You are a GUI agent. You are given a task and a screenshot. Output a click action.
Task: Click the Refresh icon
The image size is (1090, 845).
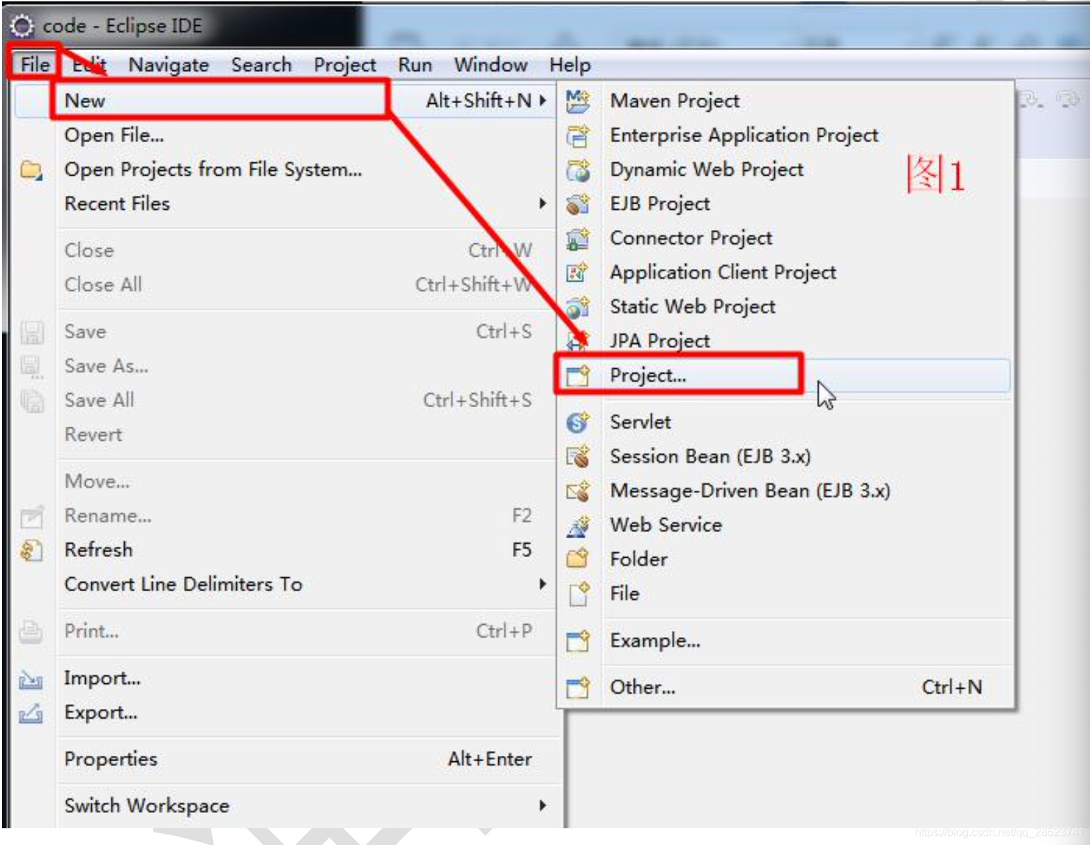31,550
